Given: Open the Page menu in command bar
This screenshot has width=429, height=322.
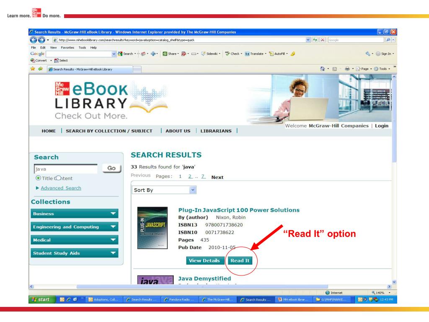Looking at the screenshot, I should point(364,69).
